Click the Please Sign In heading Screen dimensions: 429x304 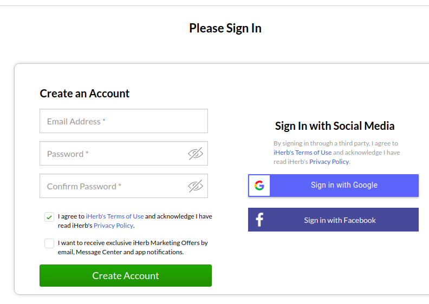(x=225, y=28)
